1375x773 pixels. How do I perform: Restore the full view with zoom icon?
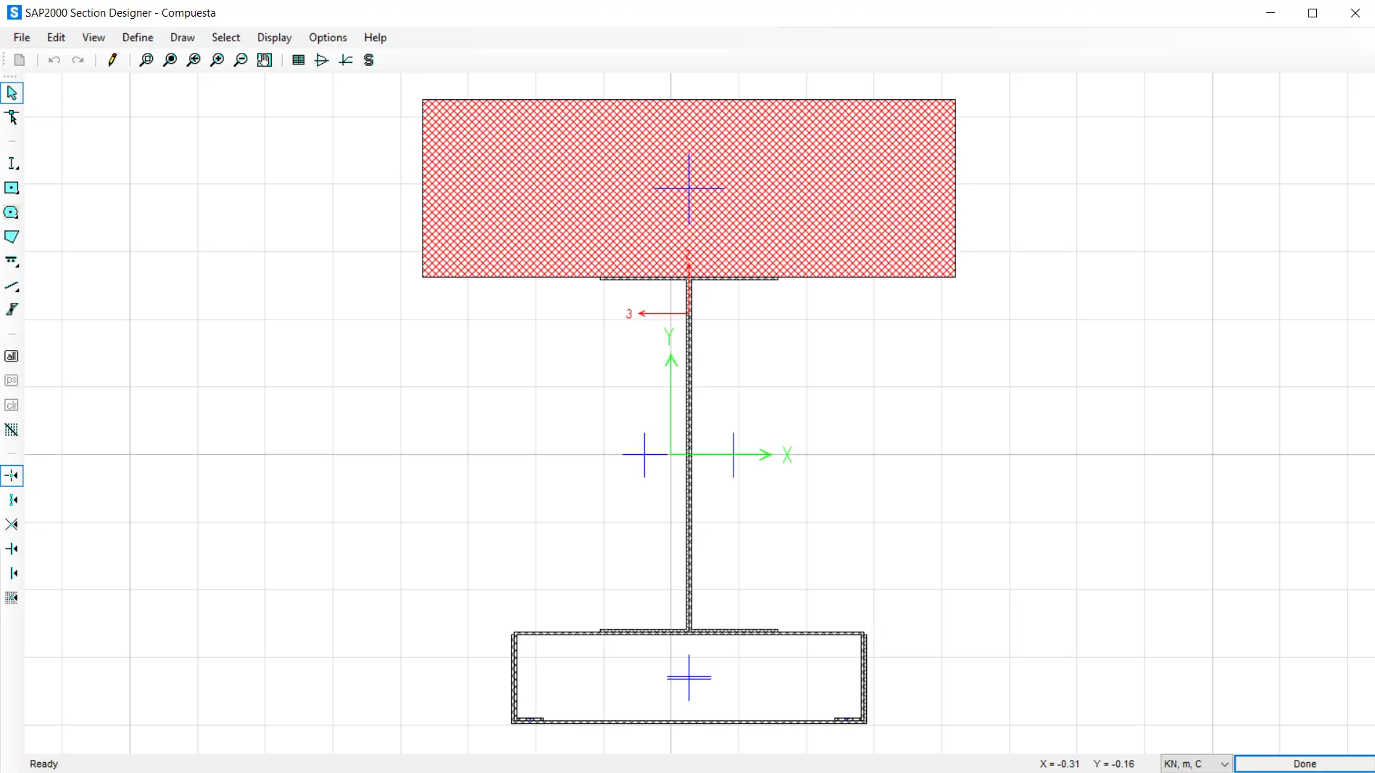pos(170,60)
